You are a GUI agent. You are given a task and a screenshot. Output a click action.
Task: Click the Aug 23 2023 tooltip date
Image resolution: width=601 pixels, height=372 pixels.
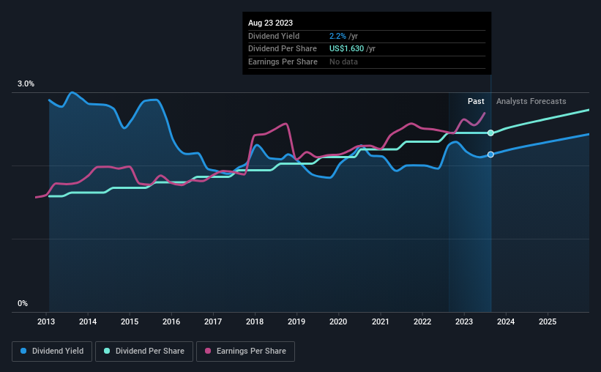(271, 23)
